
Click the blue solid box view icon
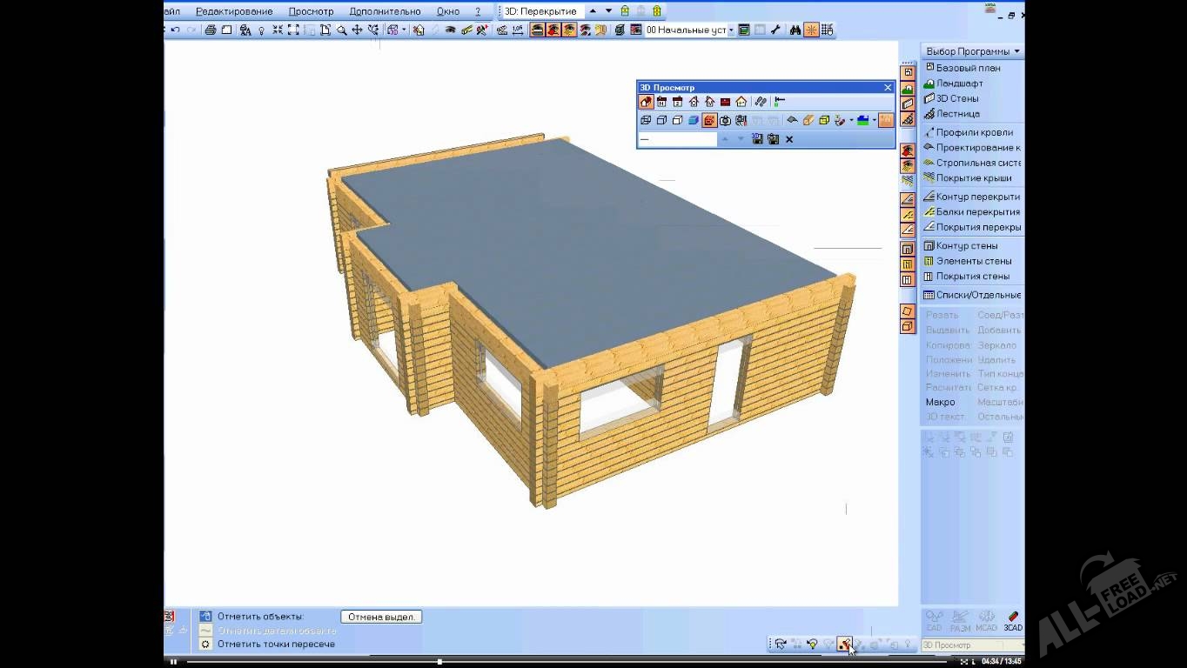point(694,121)
